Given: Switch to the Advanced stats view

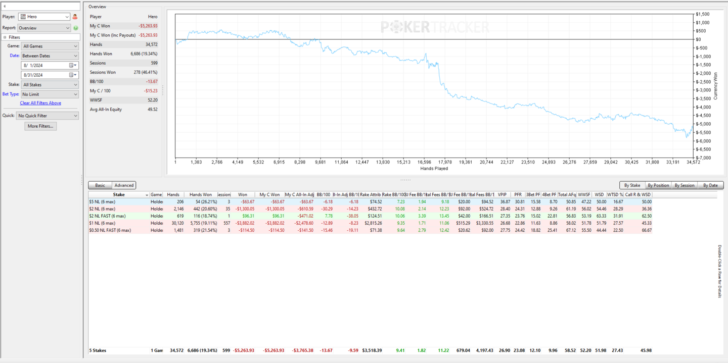Looking at the screenshot, I should tap(124, 185).
